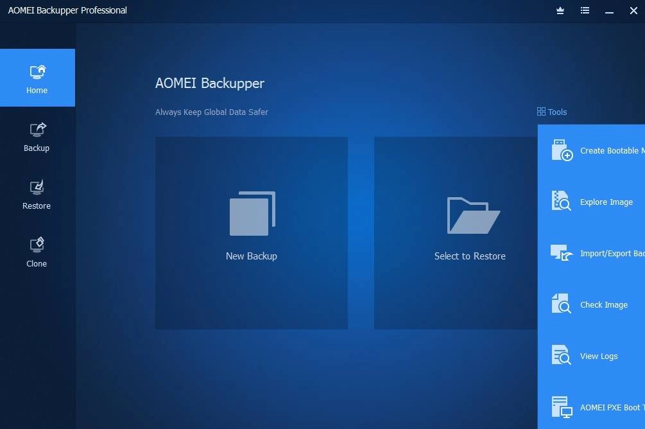
Task: Click the AOMEI Backupper heading text
Action: 210,83
